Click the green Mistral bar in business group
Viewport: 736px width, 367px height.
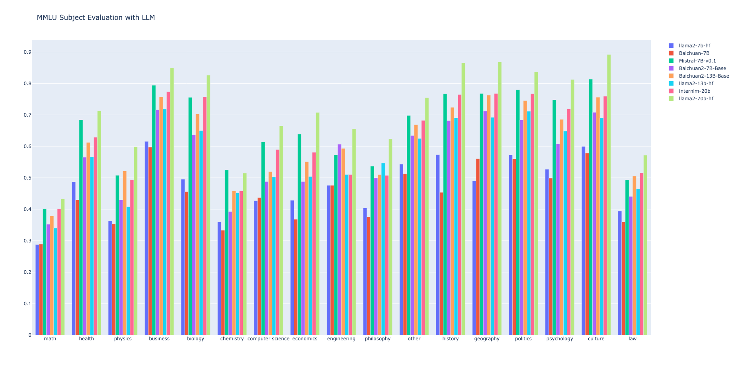(154, 210)
